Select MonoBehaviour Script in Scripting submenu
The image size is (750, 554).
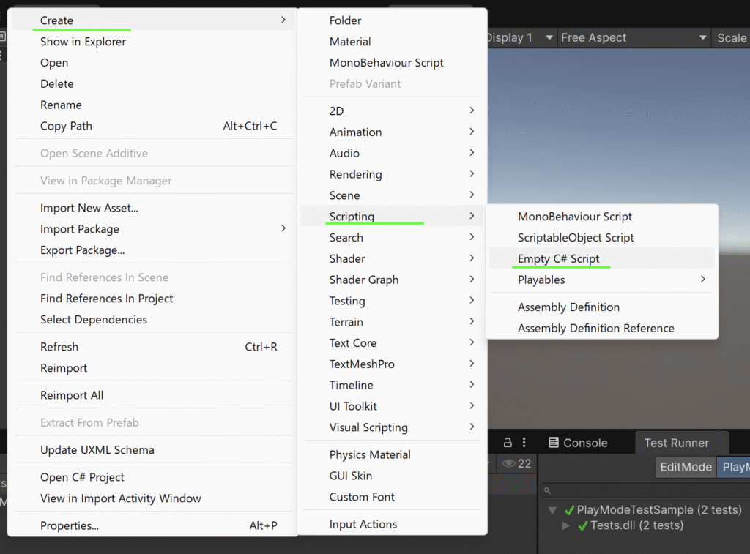click(x=602, y=216)
